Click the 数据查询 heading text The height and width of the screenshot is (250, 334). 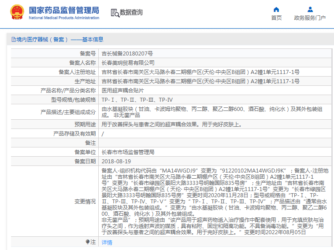coord(131,12)
